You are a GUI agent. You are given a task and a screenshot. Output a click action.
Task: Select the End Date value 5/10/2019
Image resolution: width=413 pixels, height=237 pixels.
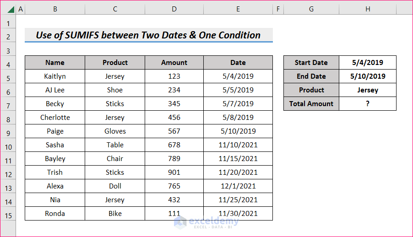367,76
